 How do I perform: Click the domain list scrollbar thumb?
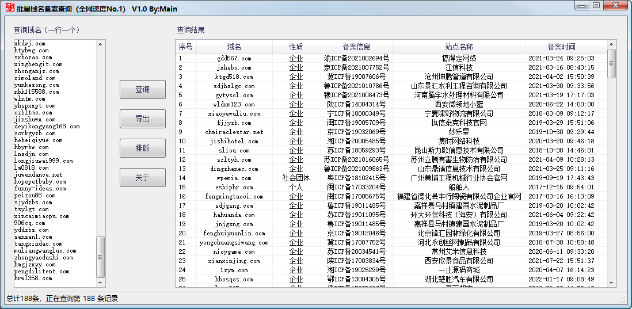[x=101, y=257]
